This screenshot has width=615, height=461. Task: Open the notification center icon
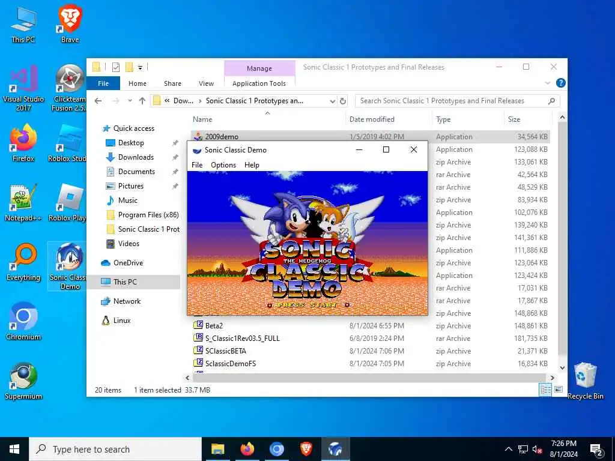(596, 450)
